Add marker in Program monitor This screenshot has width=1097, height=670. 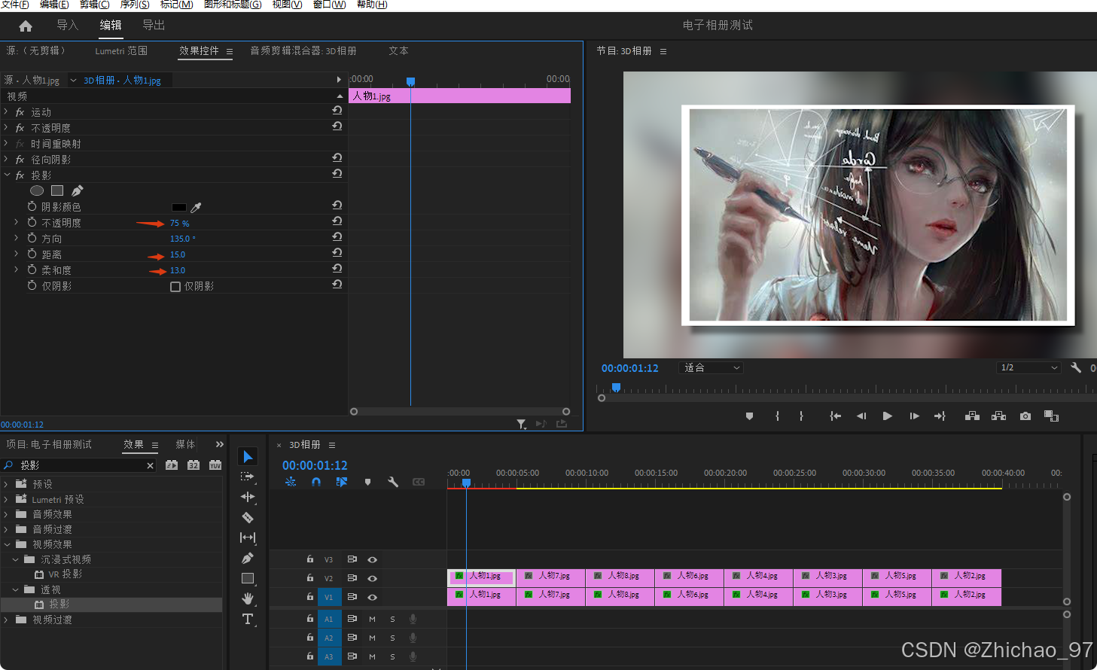coord(749,416)
